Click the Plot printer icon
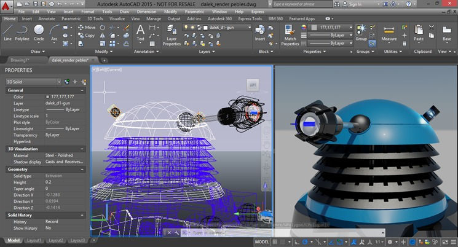Viewport: 458px width, 247px height. pos(52,4)
